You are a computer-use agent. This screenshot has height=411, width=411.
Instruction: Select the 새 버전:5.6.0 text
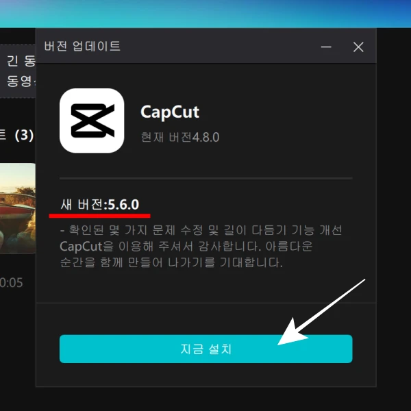pos(99,204)
